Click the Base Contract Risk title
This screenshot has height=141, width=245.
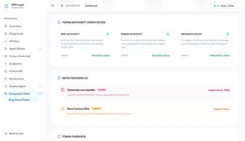pyautogui.click(x=78, y=109)
